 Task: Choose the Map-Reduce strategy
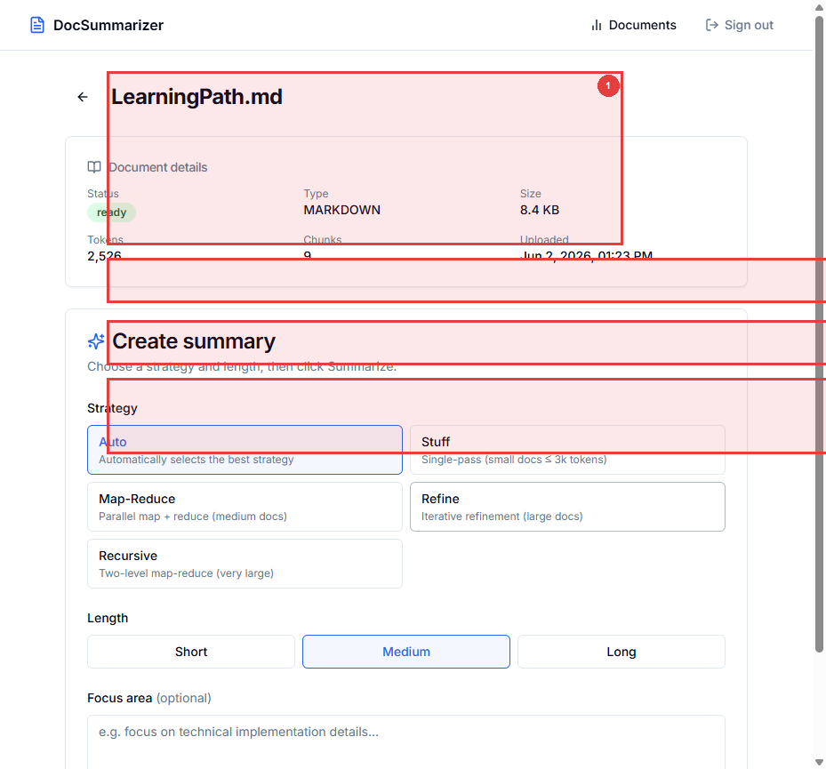(x=245, y=507)
